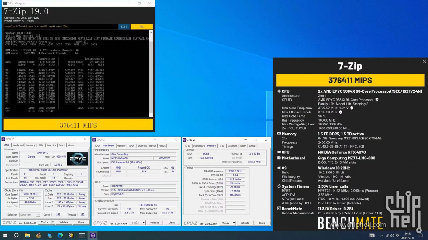Viewport: 428px width, 240px height.
Task: Click the 7-Zip Wrapper title bar icon
Action: [5, 3]
